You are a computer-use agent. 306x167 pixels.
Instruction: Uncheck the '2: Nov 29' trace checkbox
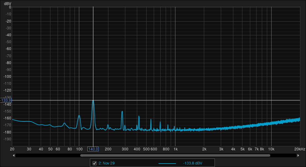(x=95, y=163)
